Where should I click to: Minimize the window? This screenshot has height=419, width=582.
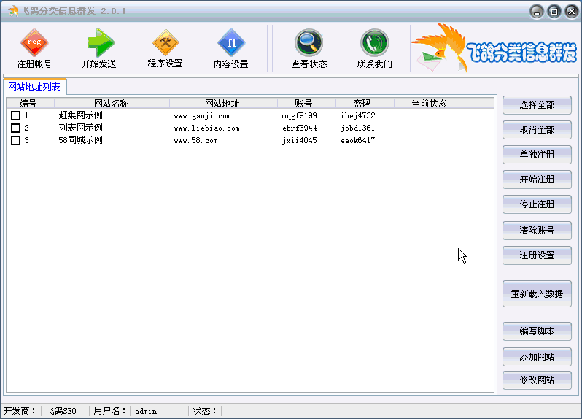pos(536,12)
